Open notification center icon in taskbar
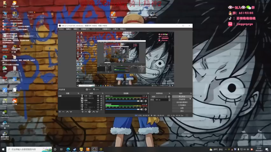This screenshot has height=152, width=271. click(267, 149)
